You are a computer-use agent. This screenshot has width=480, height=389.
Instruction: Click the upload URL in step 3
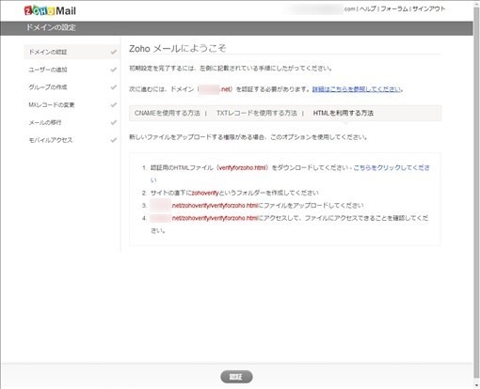click(x=204, y=206)
